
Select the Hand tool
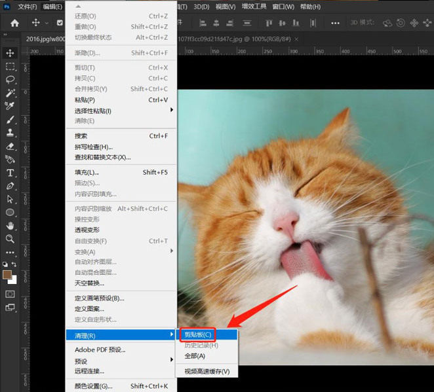(x=10, y=226)
